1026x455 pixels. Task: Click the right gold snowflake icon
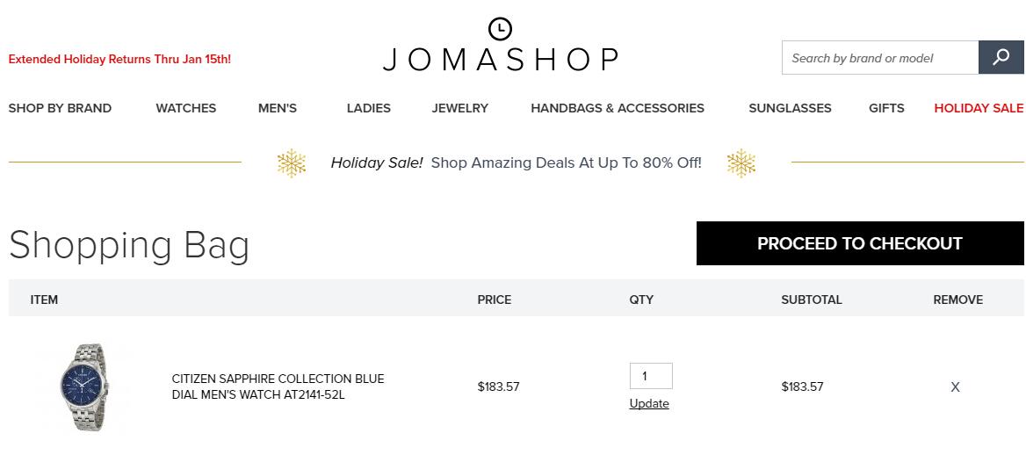741,163
